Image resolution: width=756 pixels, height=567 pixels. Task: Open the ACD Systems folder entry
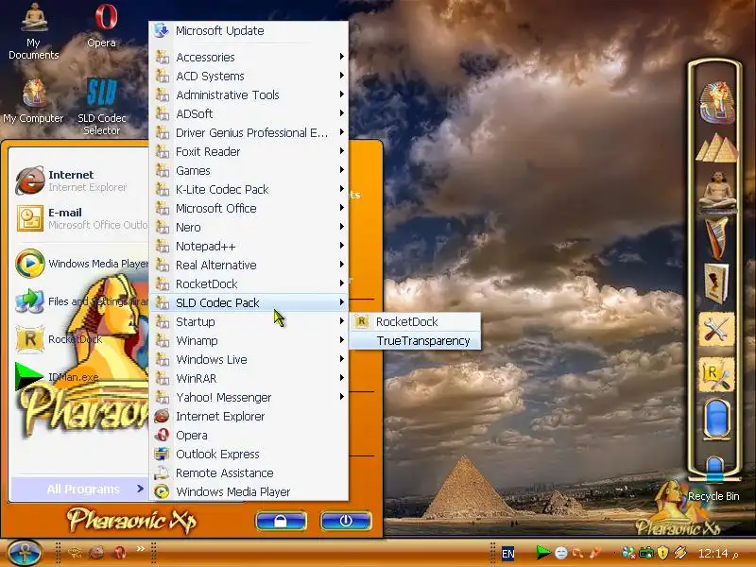coord(249,76)
